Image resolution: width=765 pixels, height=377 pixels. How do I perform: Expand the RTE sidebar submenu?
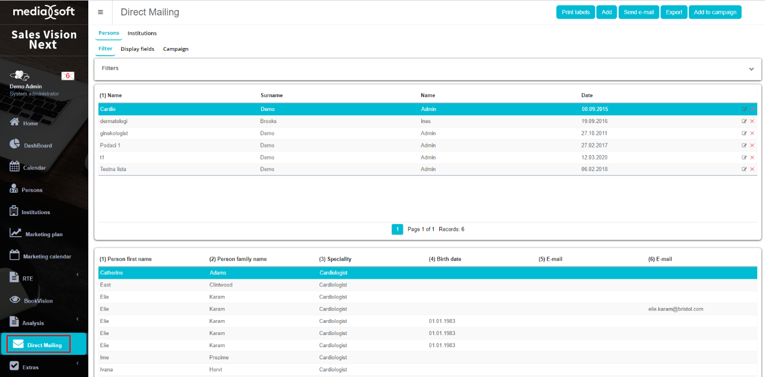tap(77, 275)
